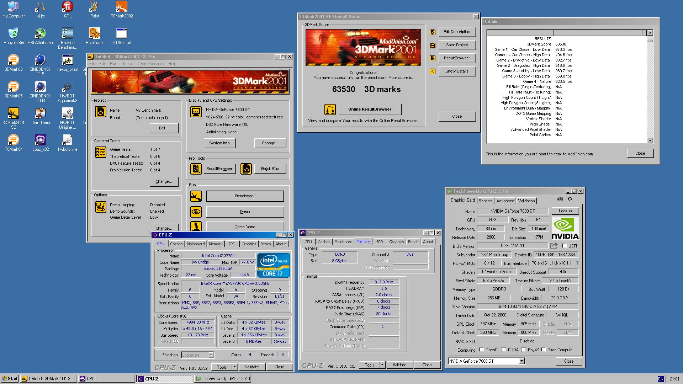Screen dimensions: 683x384
Task: Open the Paint desktop icon
Action: 95,10
